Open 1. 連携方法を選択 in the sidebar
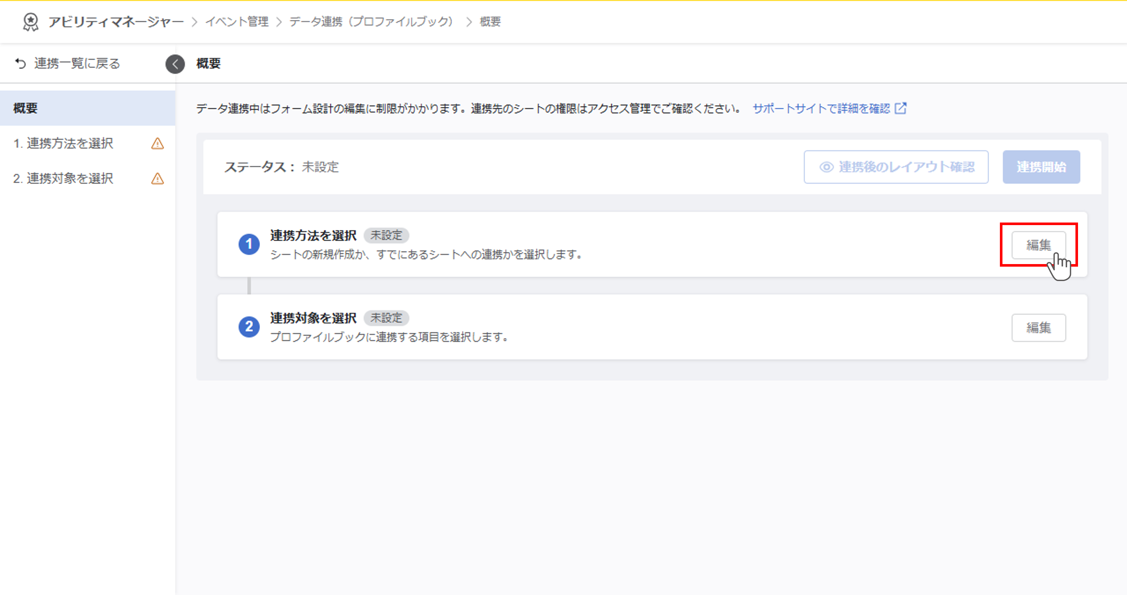 point(63,143)
